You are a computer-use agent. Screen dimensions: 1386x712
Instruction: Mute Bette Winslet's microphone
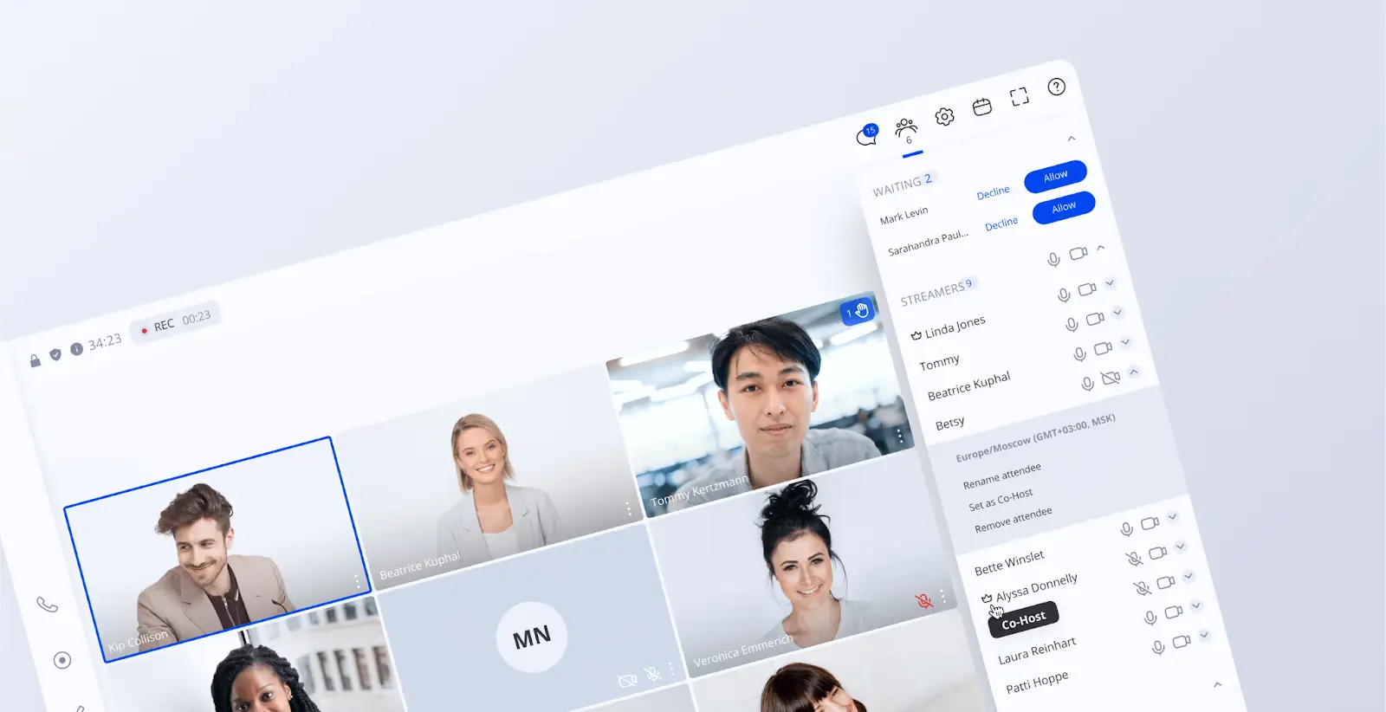[1126, 528]
